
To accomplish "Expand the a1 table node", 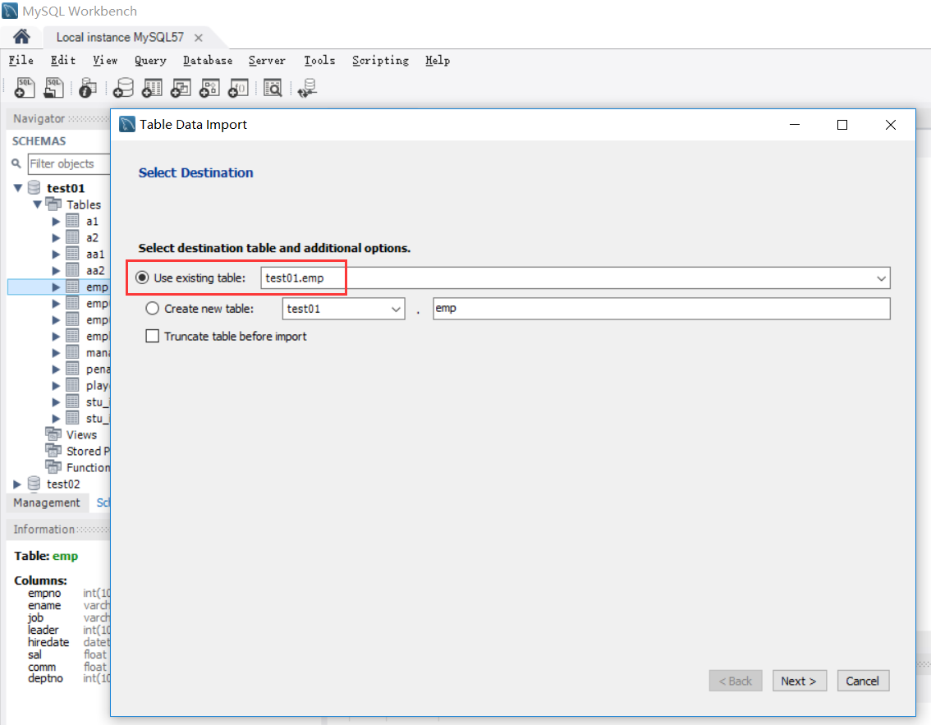I will tap(56, 221).
